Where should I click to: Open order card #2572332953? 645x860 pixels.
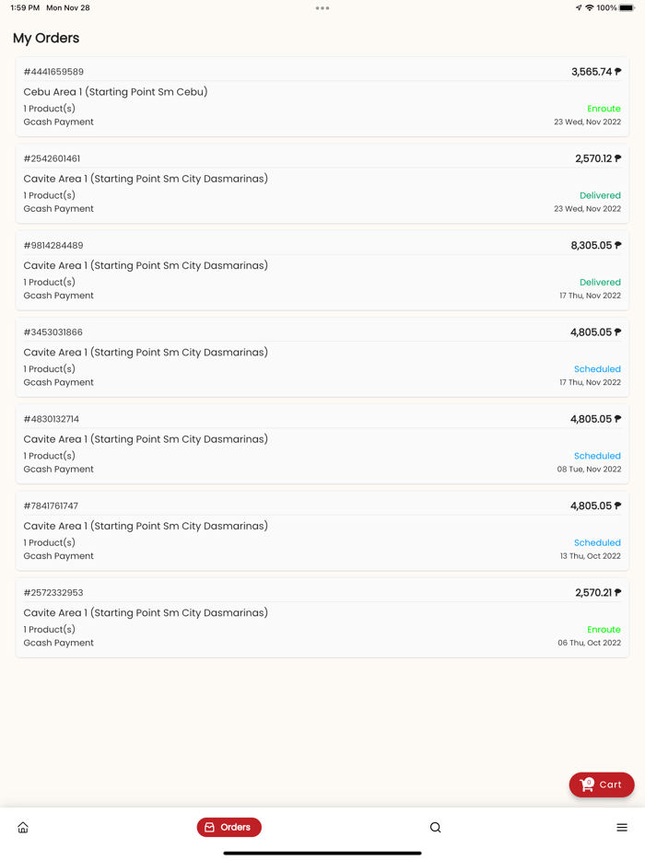tap(322, 617)
